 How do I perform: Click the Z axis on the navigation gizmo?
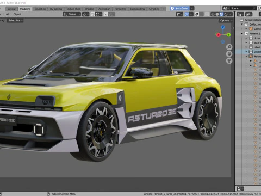click(x=223, y=27)
